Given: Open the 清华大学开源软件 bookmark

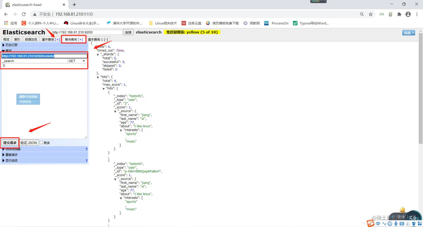Looking at the screenshot, I should click(x=124, y=23).
